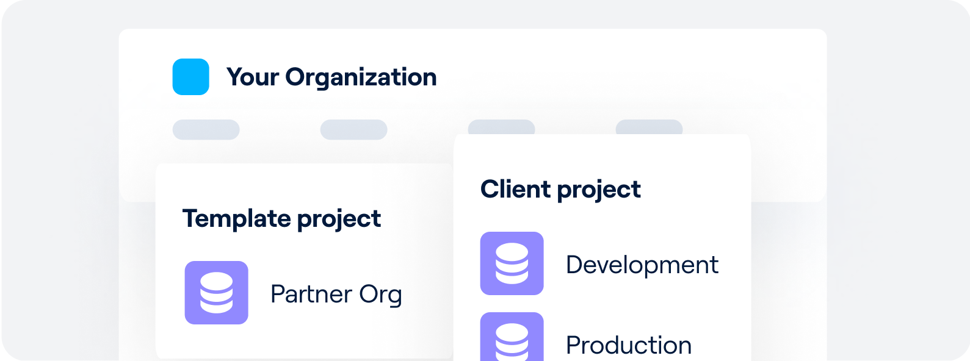Select the third gray placeholder tab pill
The image size is (970, 361).
click(501, 127)
